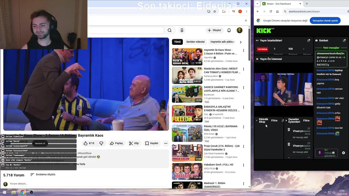
Task: Dismiss the infobar in the YouTube window
Action: coord(246,20)
